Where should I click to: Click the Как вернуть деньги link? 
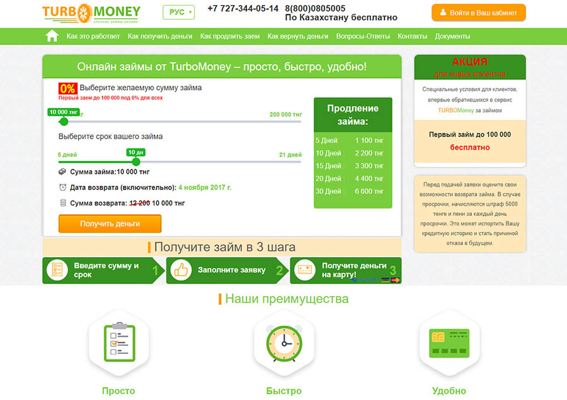[297, 37]
